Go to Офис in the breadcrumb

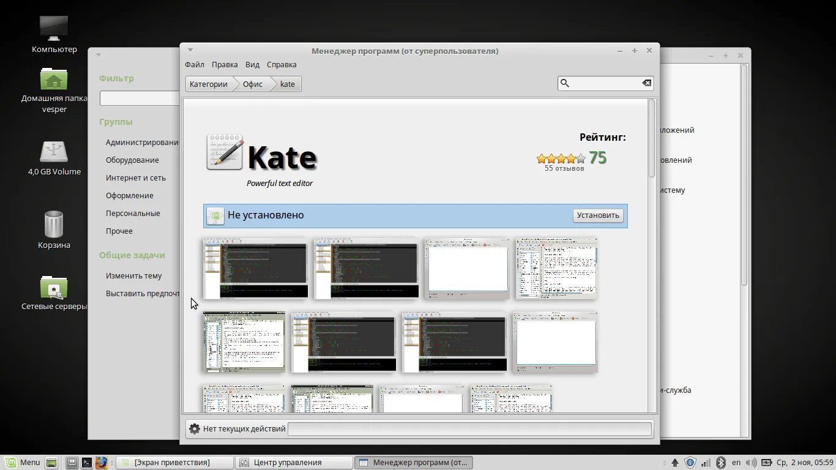tap(253, 84)
